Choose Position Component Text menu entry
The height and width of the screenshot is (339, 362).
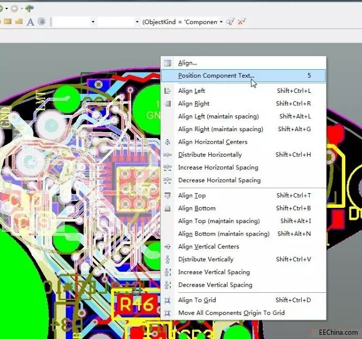pyautogui.click(x=216, y=76)
